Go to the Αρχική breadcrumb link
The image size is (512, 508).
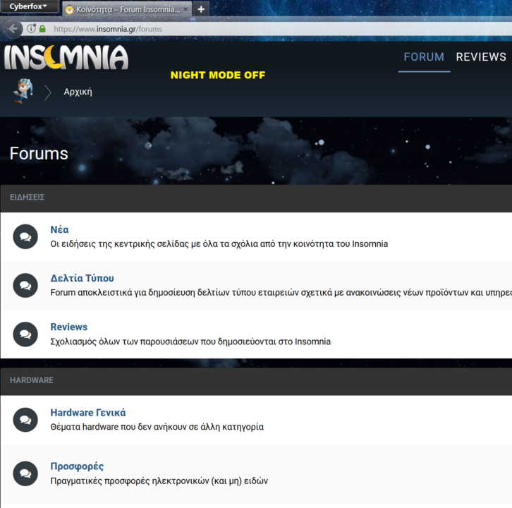78,92
